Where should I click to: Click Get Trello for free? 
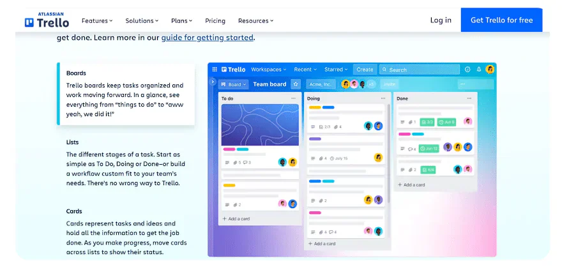point(501,20)
